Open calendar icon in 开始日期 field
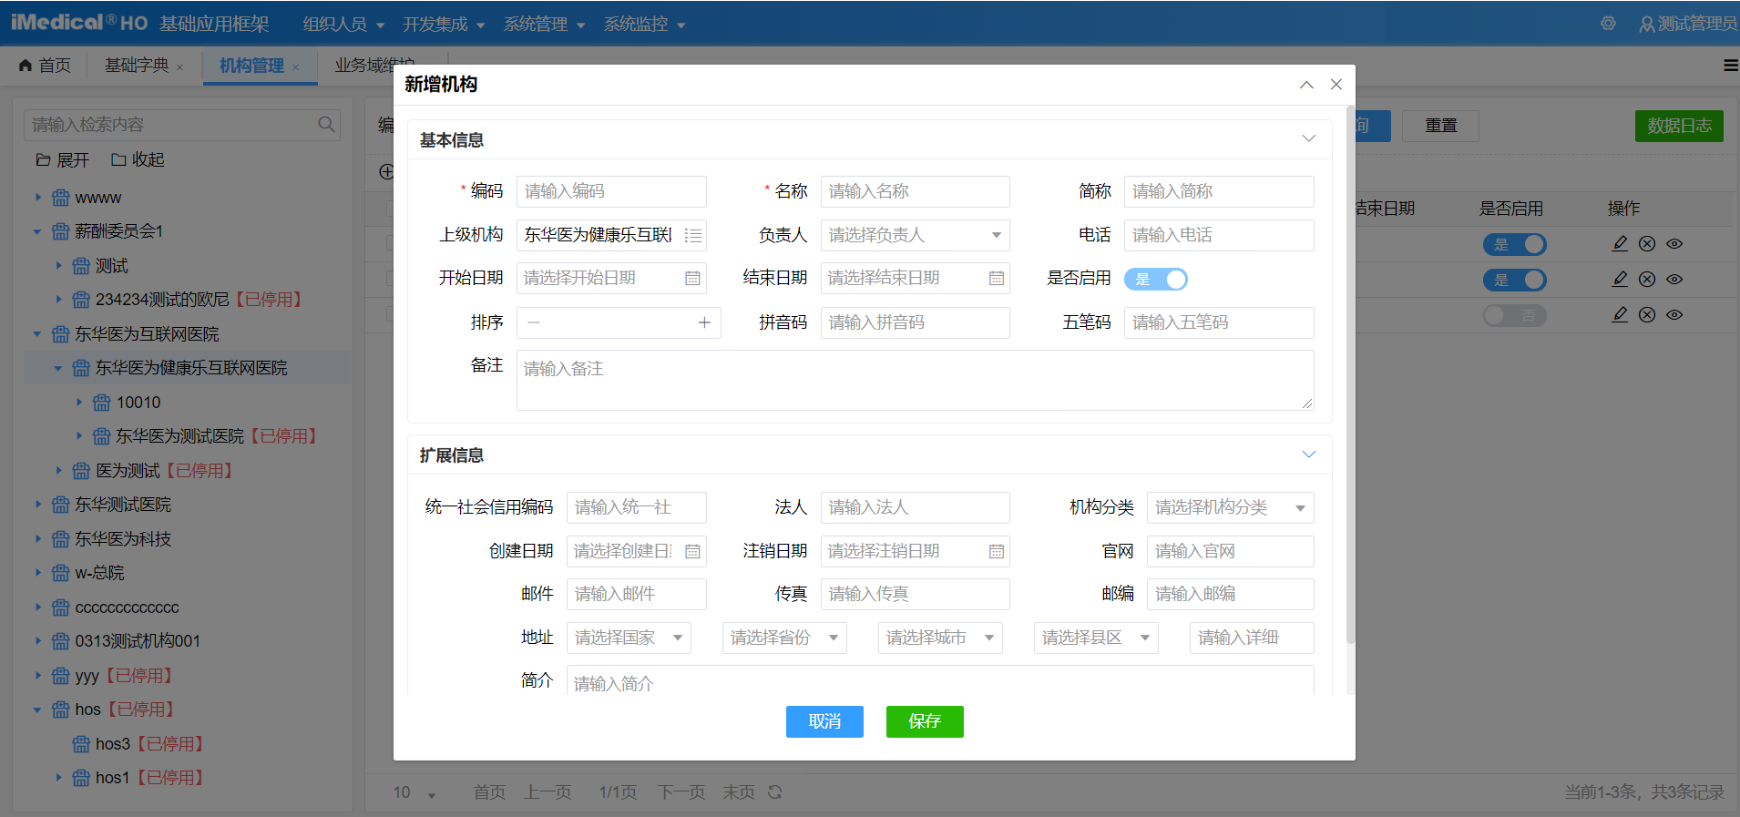 (x=692, y=279)
